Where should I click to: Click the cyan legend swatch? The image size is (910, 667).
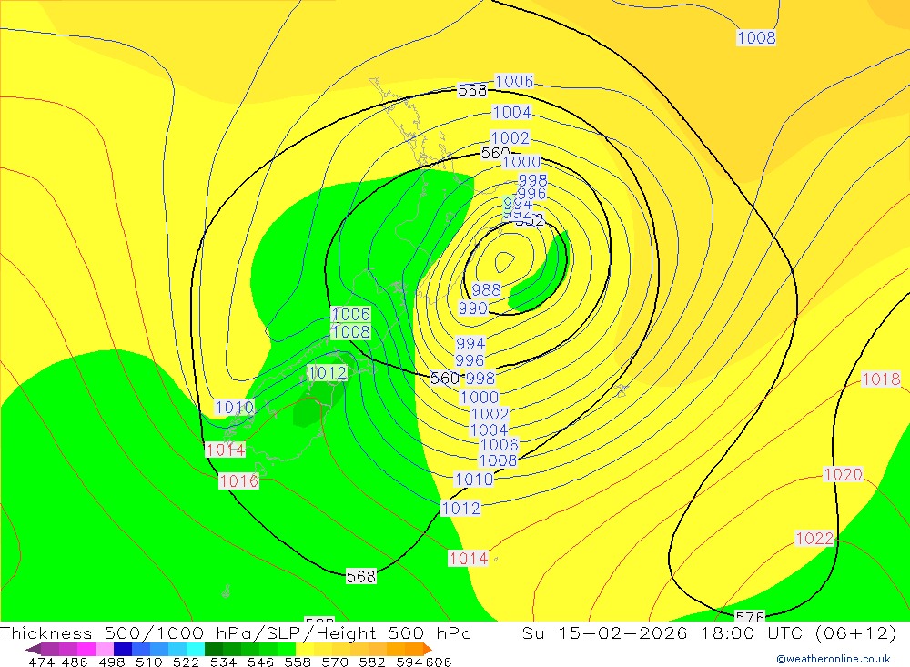coord(196,649)
